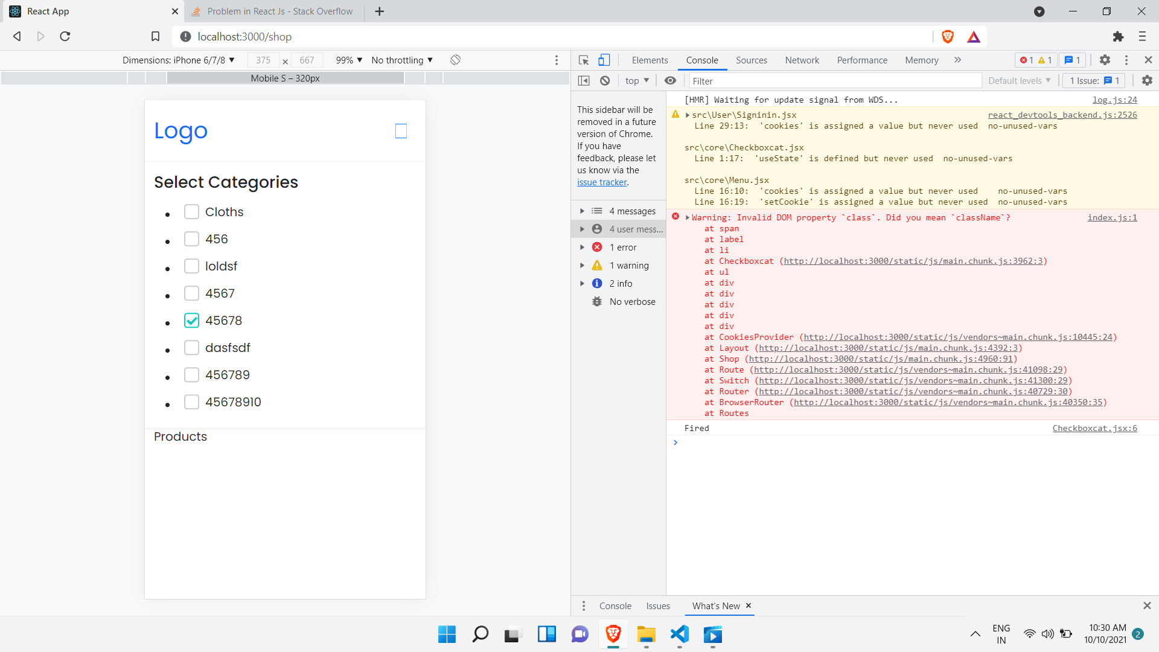This screenshot has width=1159, height=652.
Task: Click the Console panel tab
Action: tap(702, 60)
